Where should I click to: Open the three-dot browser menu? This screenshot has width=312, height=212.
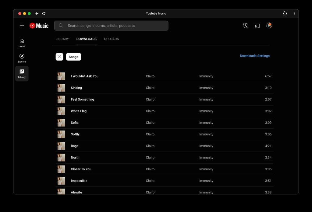(x=294, y=13)
